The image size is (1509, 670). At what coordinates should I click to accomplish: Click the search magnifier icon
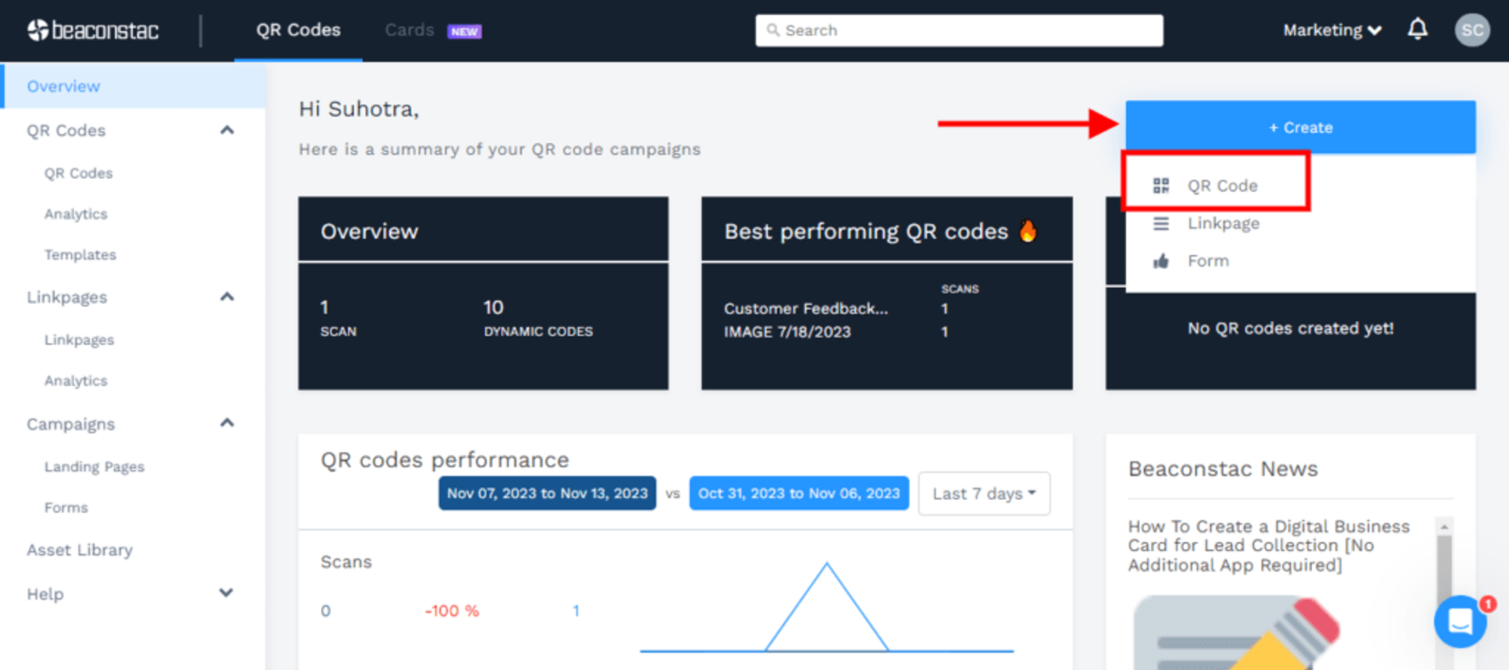click(x=773, y=30)
